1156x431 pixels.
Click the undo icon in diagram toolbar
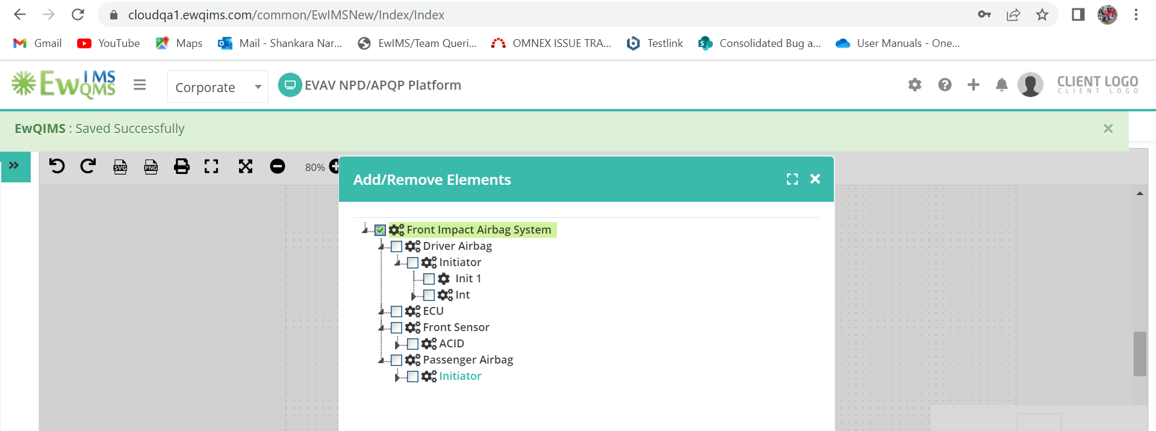[x=57, y=166]
